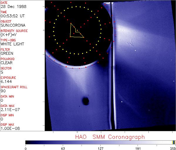The image size is (176, 150).
Task: Click the yellow triangle inside the occulting disk
Action: click(x=75, y=31)
